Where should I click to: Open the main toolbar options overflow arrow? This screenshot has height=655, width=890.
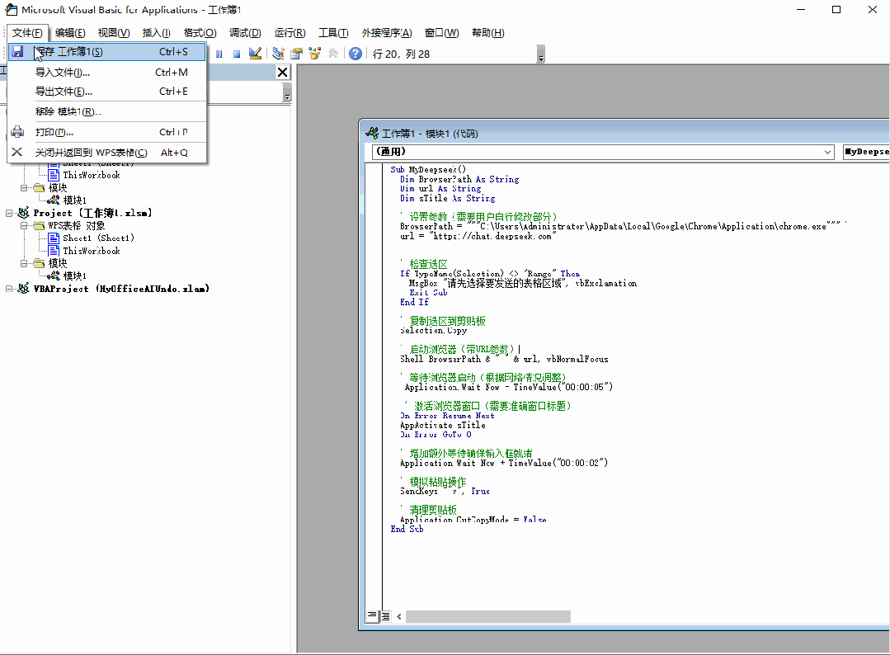coord(541,55)
